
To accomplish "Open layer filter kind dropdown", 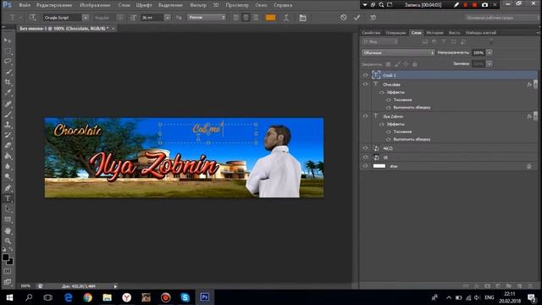I will pos(380,42).
